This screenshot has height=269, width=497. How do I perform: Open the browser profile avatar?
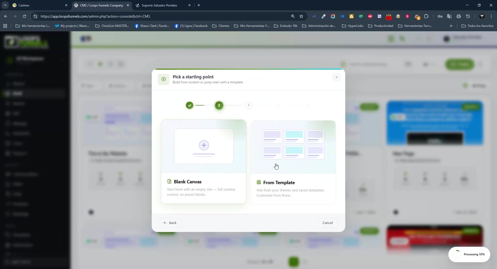click(x=482, y=16)
